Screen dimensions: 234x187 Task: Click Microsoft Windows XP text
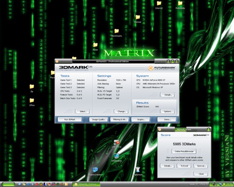click(152, 87)
